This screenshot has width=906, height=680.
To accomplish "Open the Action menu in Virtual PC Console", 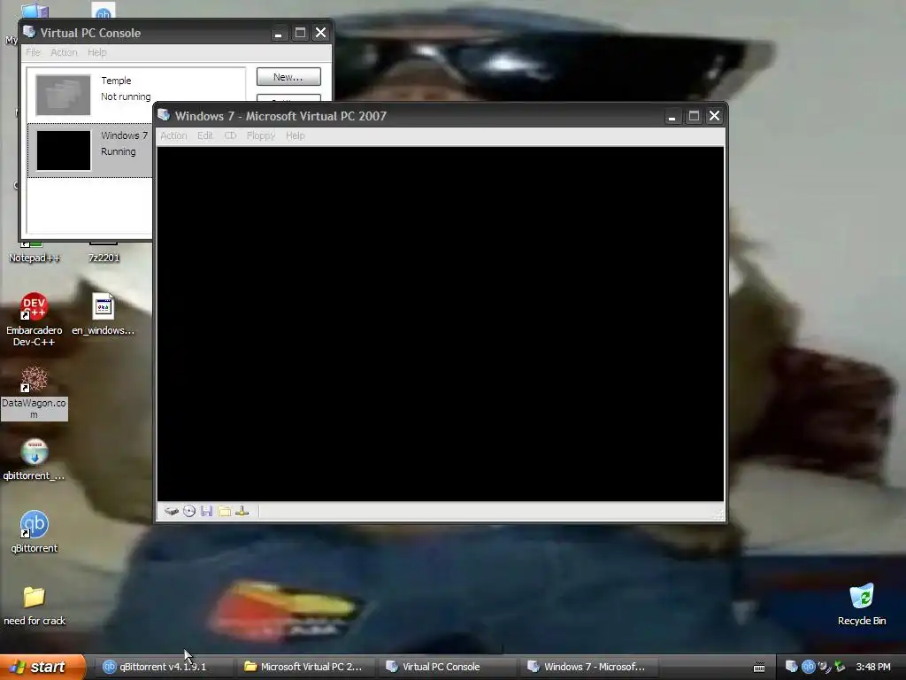I will pos(64,52).
